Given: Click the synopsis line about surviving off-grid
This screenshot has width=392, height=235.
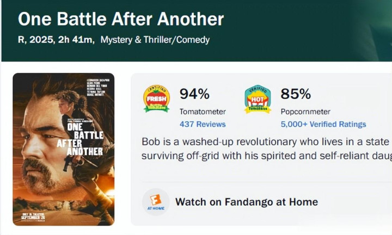Looking at the screenshot, I should 266,156.
